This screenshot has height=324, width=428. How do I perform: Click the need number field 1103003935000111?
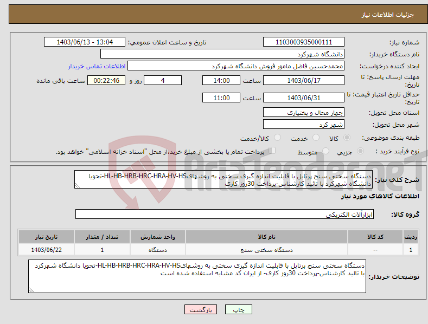click(304, 42)
